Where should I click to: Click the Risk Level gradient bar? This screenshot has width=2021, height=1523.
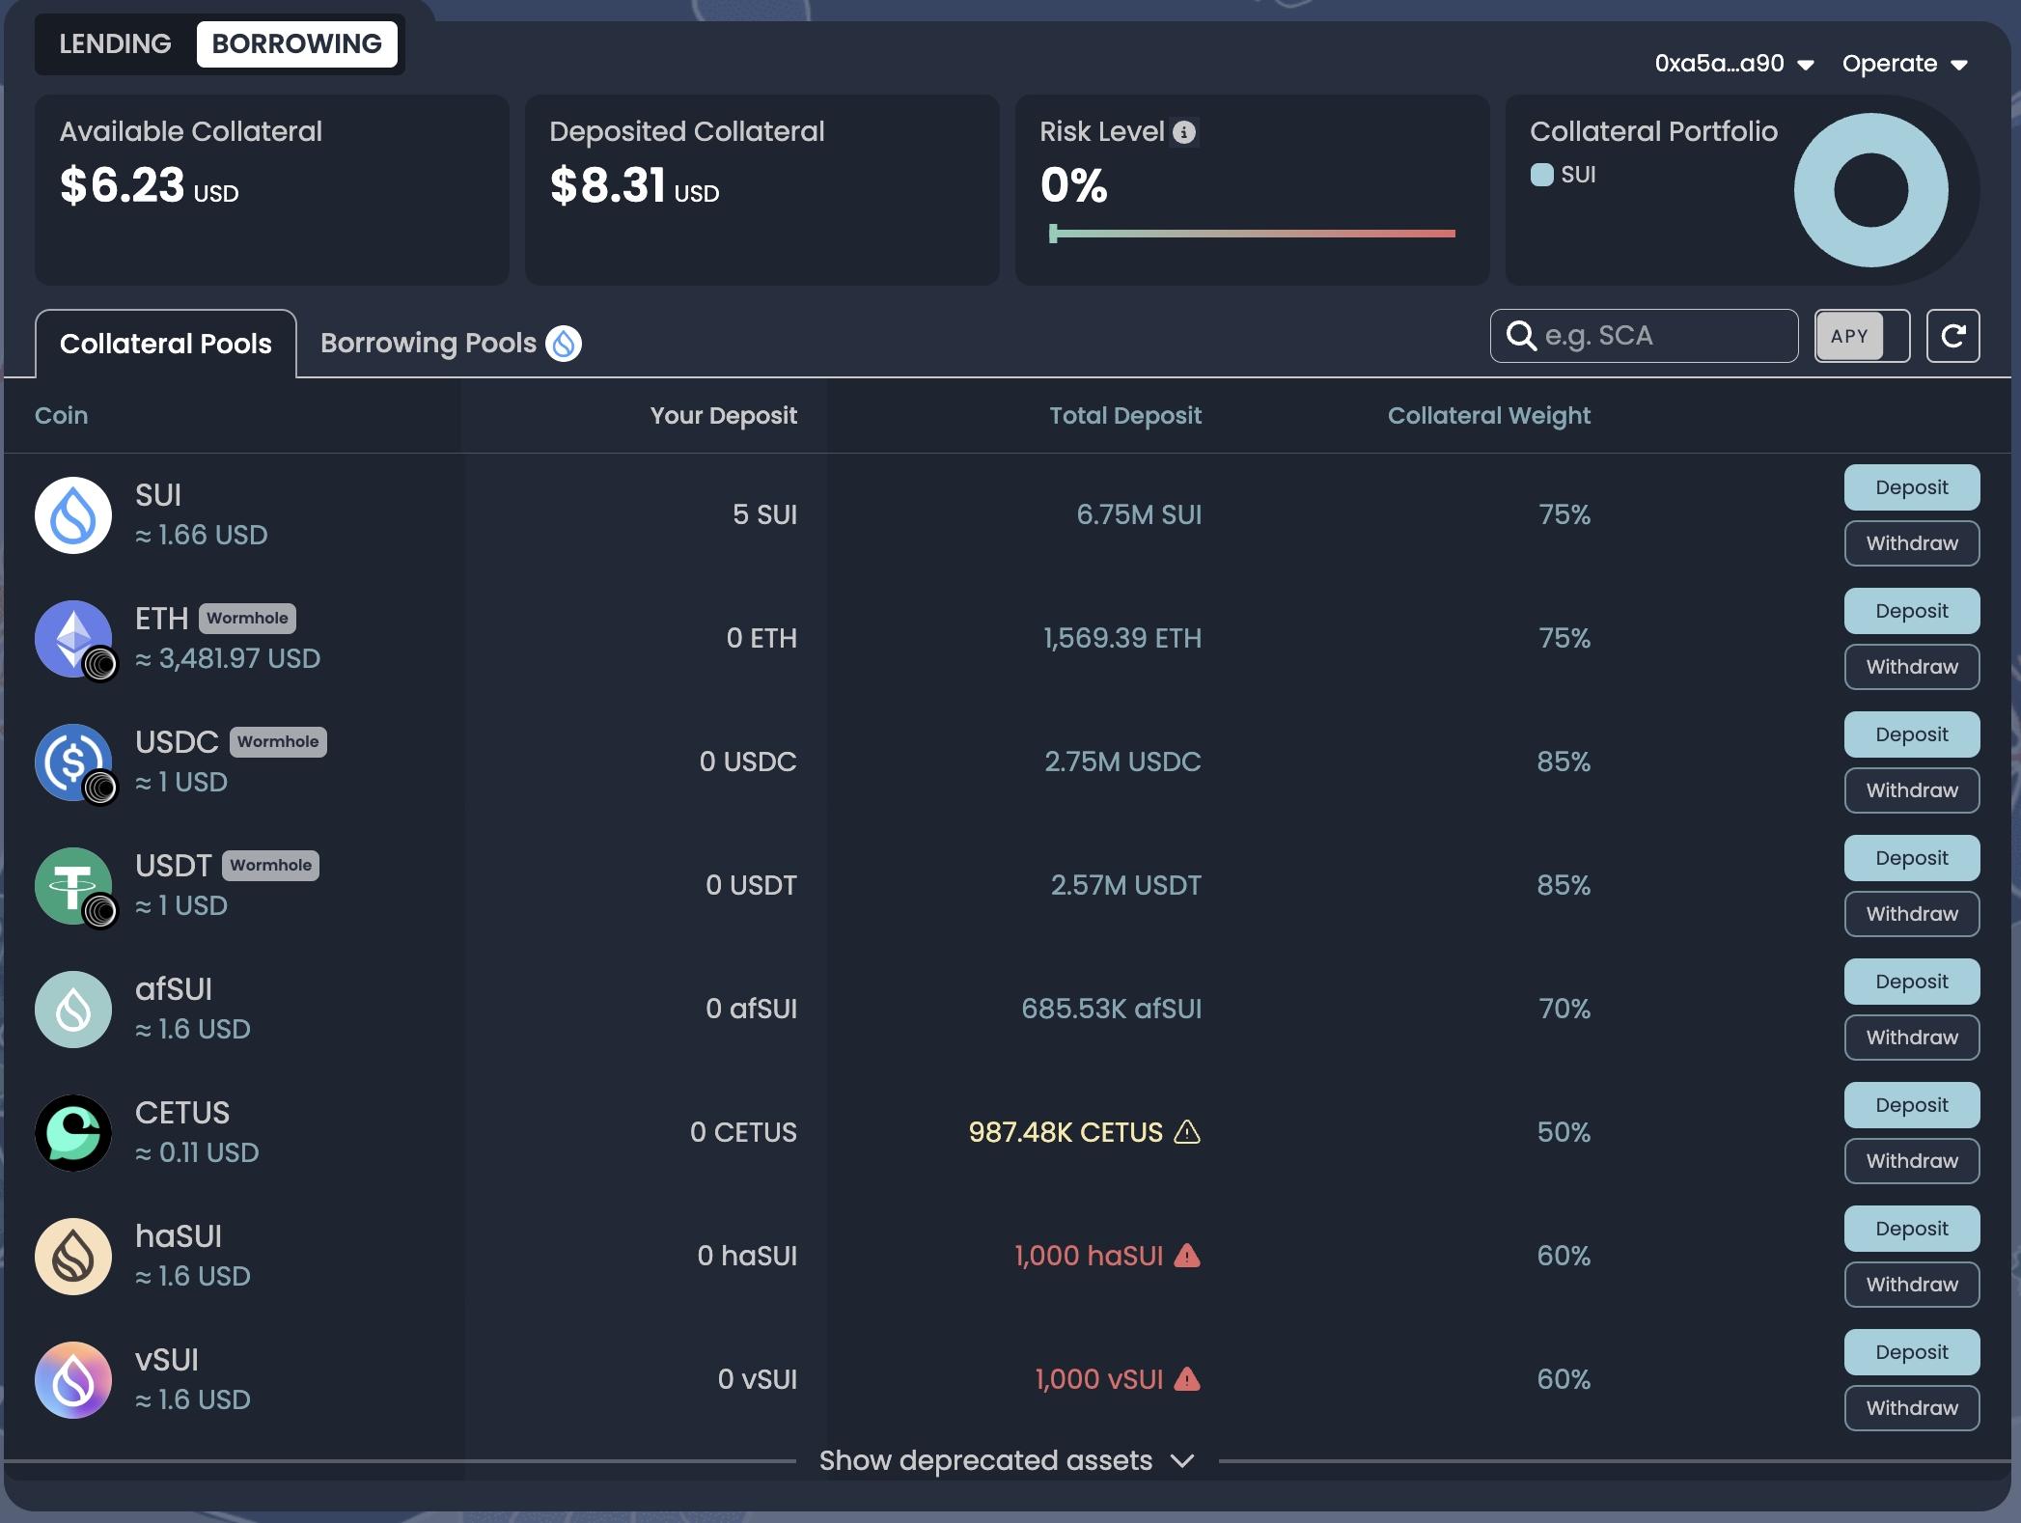tap(1253, 234)
